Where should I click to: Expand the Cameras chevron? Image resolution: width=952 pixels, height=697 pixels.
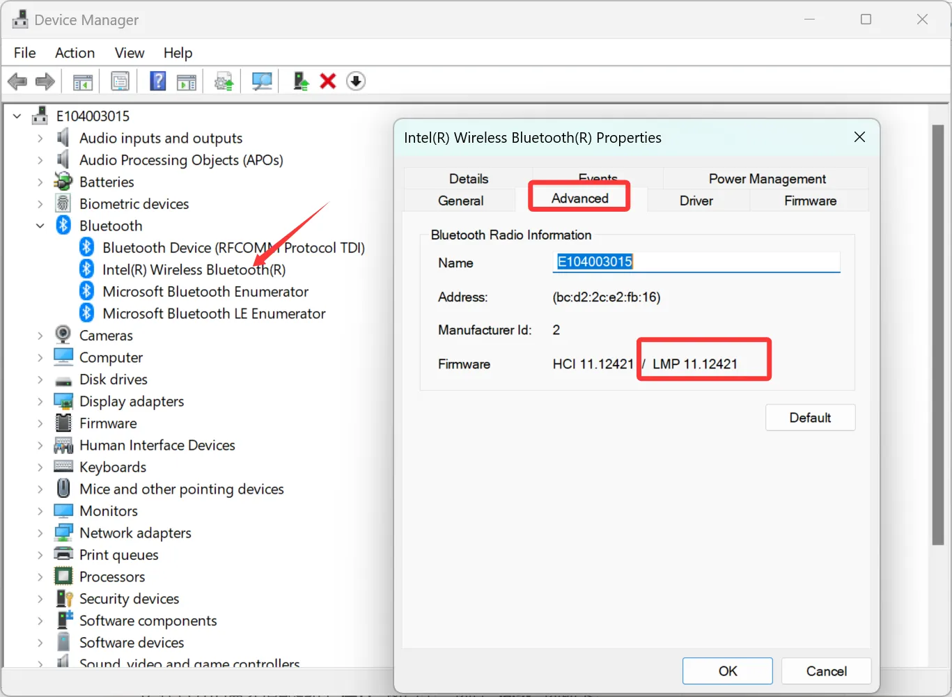click(40, 336)
